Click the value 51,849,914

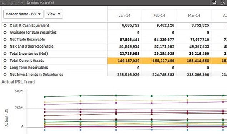tap(129, 46)
